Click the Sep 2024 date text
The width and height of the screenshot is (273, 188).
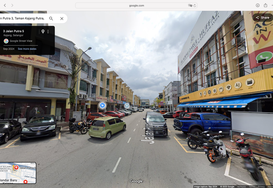[x=9, y=49]
